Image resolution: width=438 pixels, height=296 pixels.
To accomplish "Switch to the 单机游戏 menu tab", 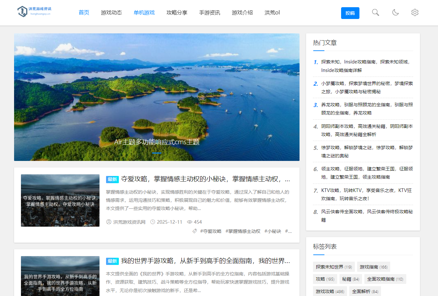I will (x=144, y=12).
